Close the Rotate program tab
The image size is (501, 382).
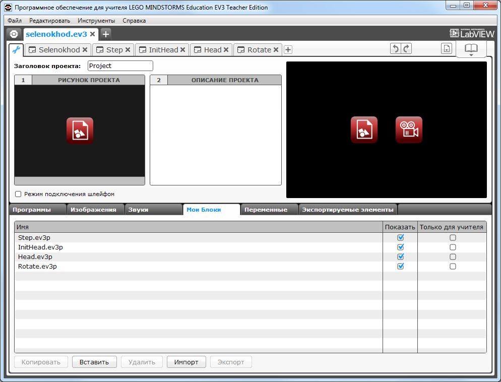point(276,50)
